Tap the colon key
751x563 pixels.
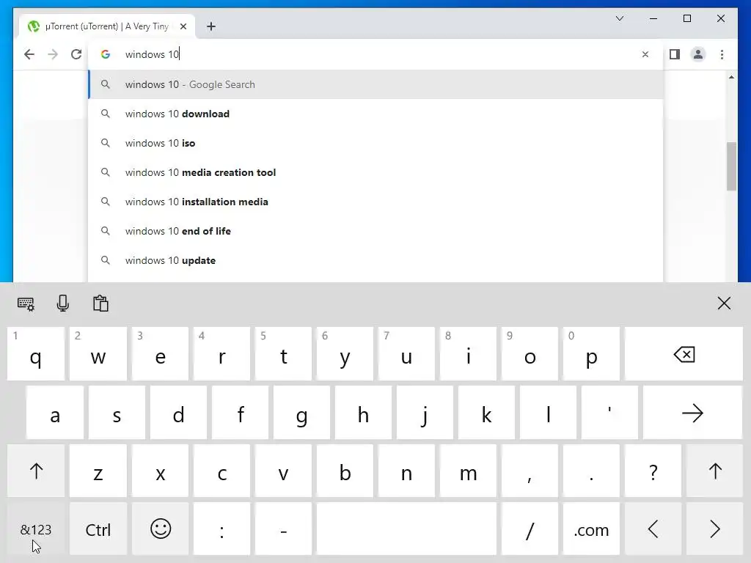(221, 529)
